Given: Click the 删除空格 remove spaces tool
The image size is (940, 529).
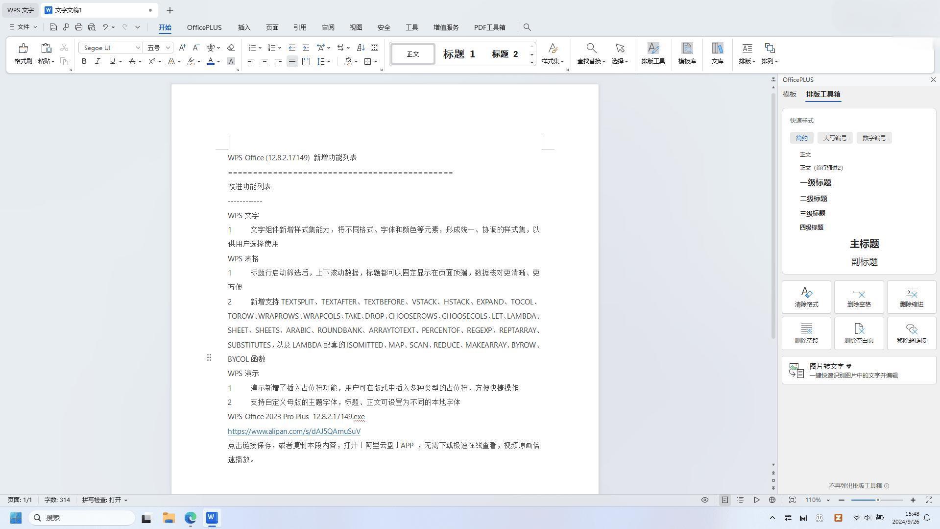Looking at the screenshot, I should [x=859, y=297].
